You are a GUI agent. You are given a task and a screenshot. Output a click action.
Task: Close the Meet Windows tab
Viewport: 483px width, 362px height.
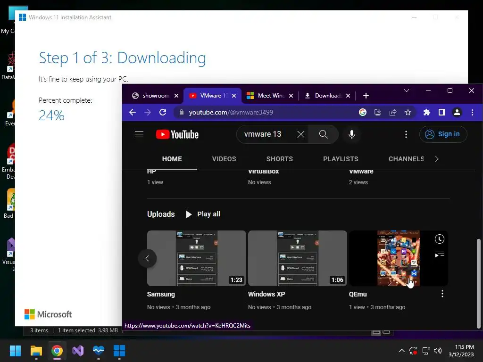[291, 96]
